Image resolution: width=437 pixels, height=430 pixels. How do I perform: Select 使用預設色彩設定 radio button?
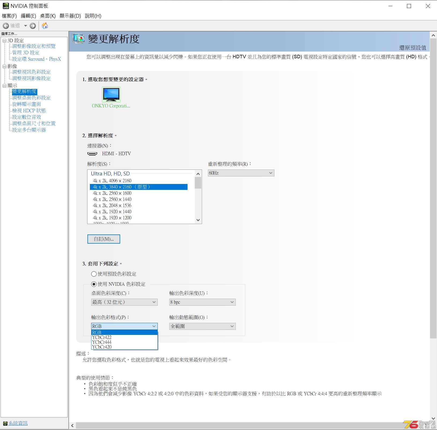94,274
